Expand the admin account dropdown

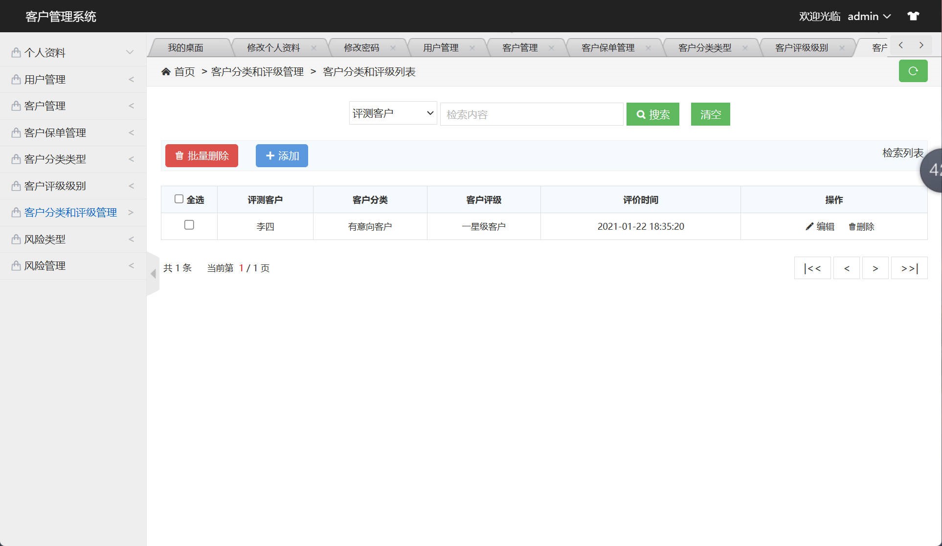point(888,16)
